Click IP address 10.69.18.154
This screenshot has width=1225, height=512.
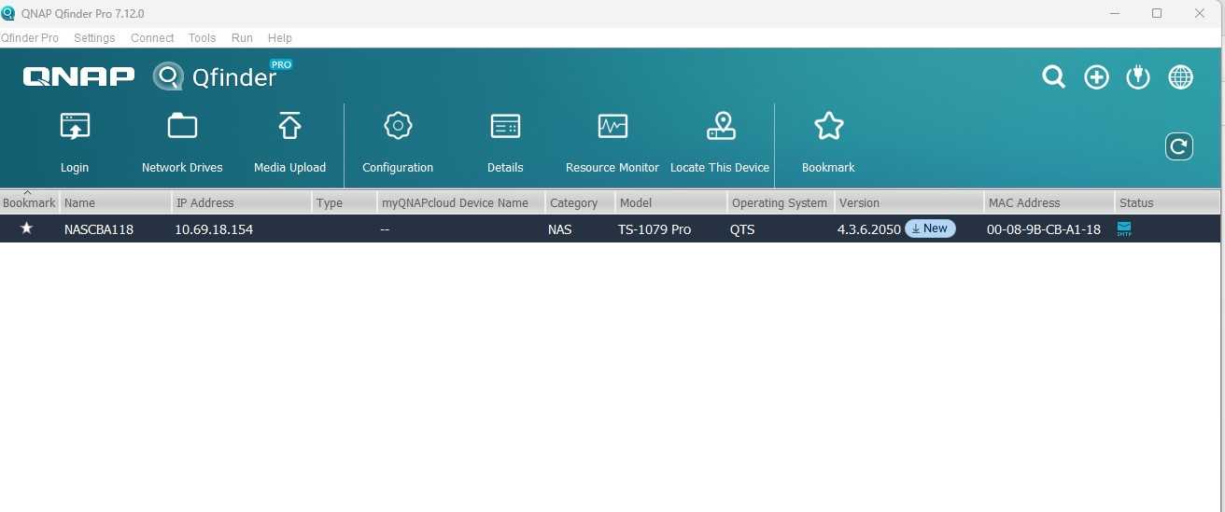(x=214, y=229)
